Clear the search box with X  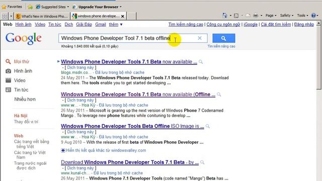click(x=200, y=38)
